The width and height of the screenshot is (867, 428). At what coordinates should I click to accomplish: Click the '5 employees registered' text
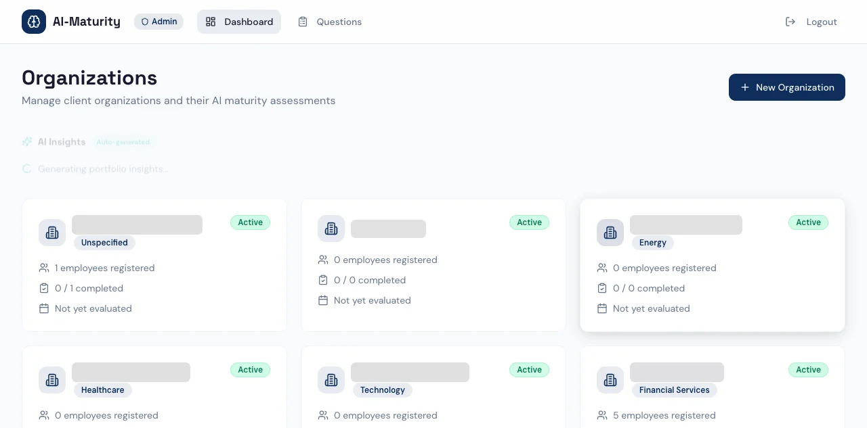664,415
